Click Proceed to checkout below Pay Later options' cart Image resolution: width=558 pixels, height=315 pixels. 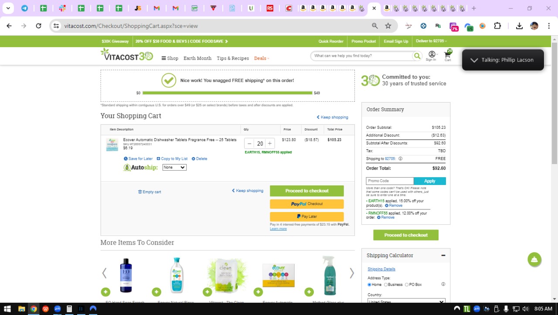pos(307,191)
